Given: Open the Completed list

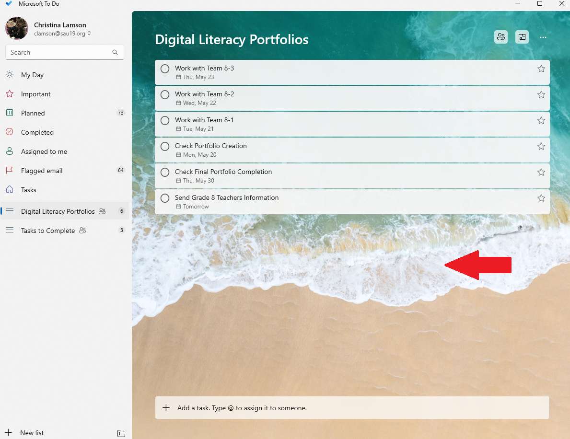Looking at the screenshot, I should [x=65, y=132].
